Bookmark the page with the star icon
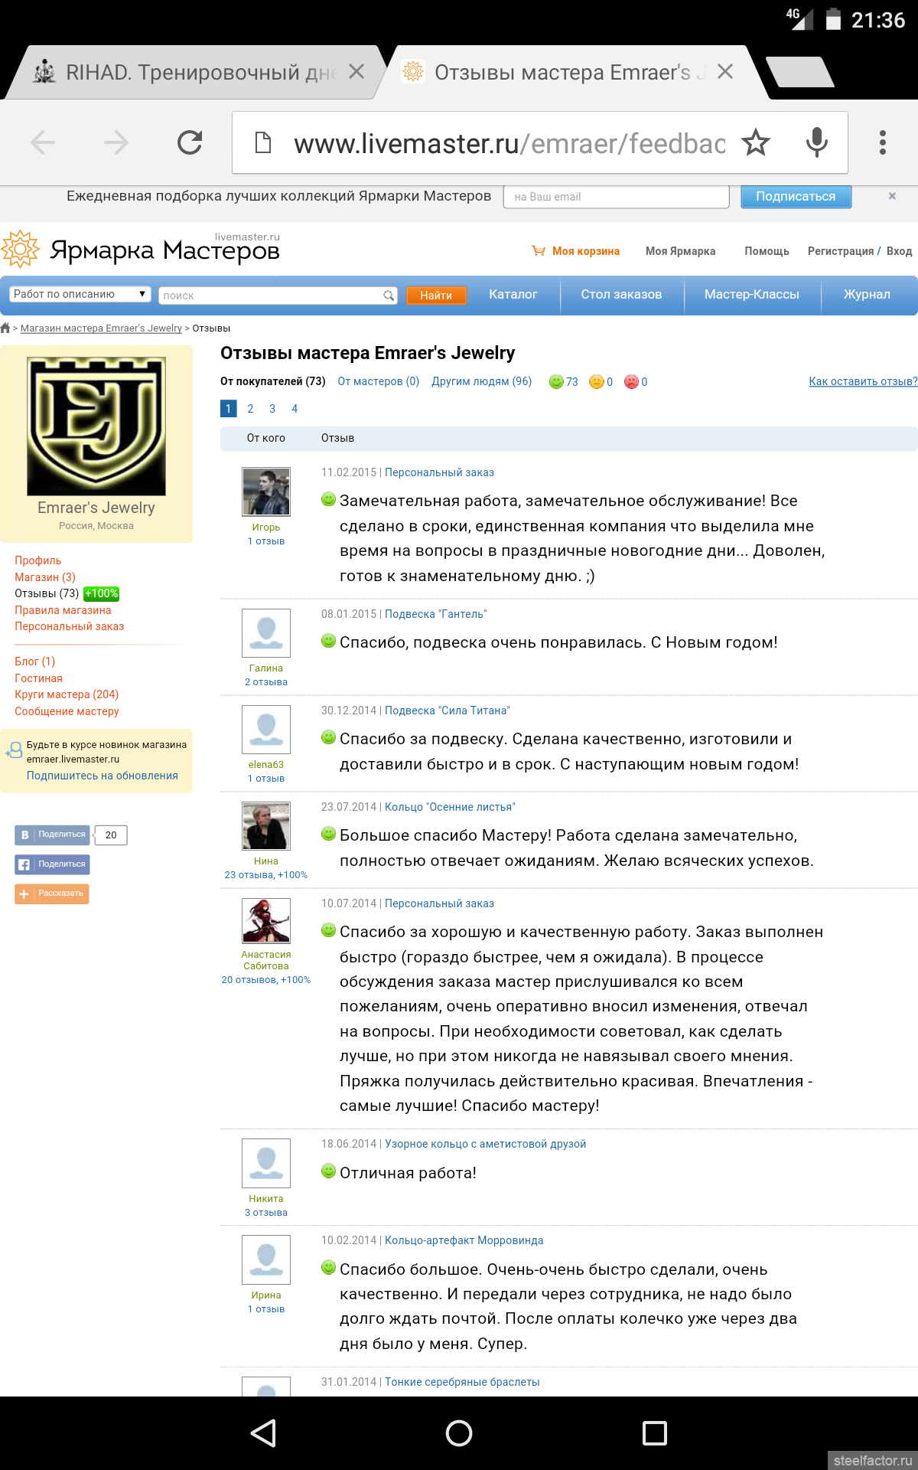918x1470 pixels. [x=755, y=142]
